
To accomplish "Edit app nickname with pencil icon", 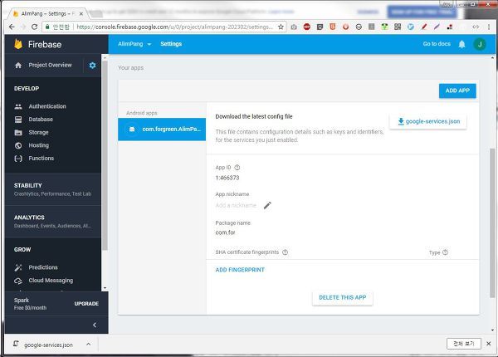I will 267,206.
